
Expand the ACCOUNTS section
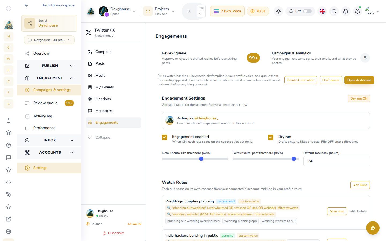(x=49, y=153)
